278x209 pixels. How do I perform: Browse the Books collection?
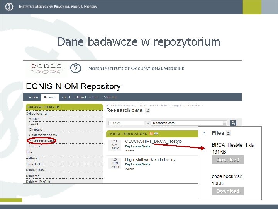pos(34,124)
